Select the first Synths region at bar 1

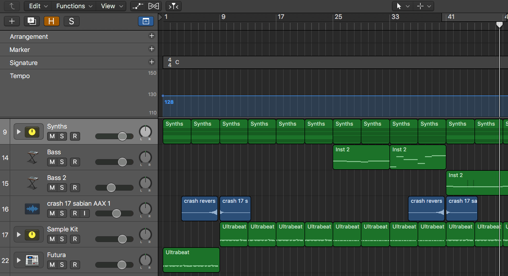click(177, 131)
